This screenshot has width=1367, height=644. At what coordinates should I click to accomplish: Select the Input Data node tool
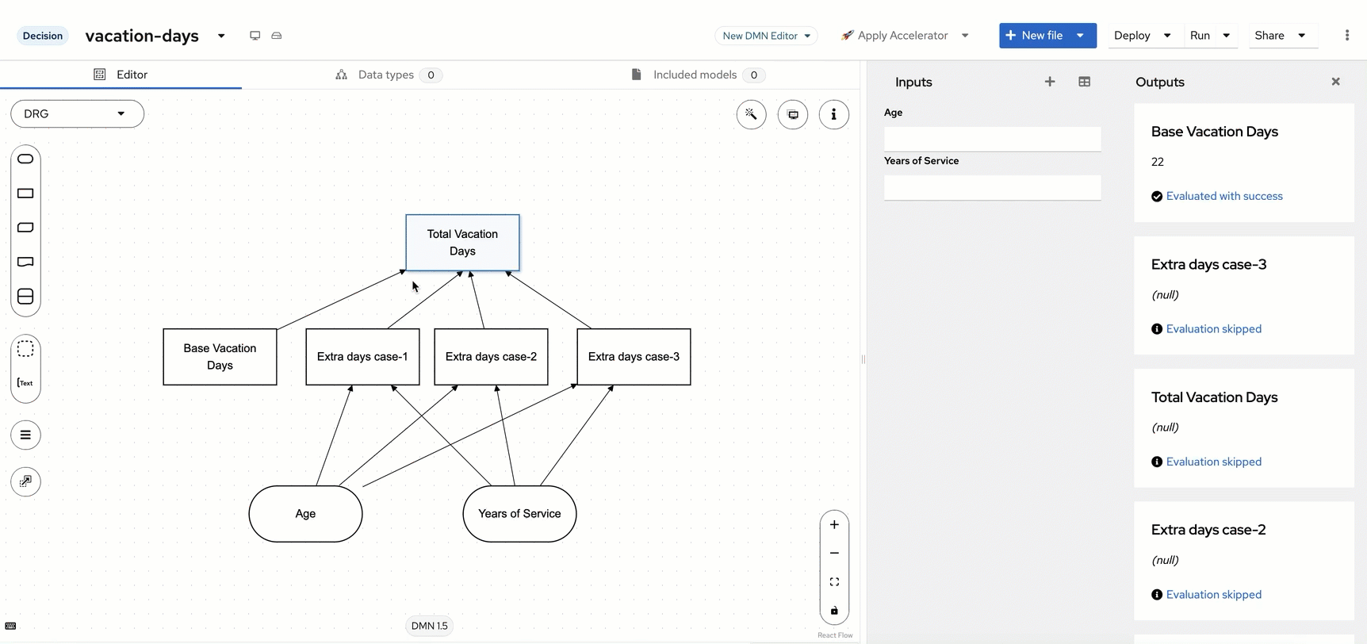[x=25, y=159]
